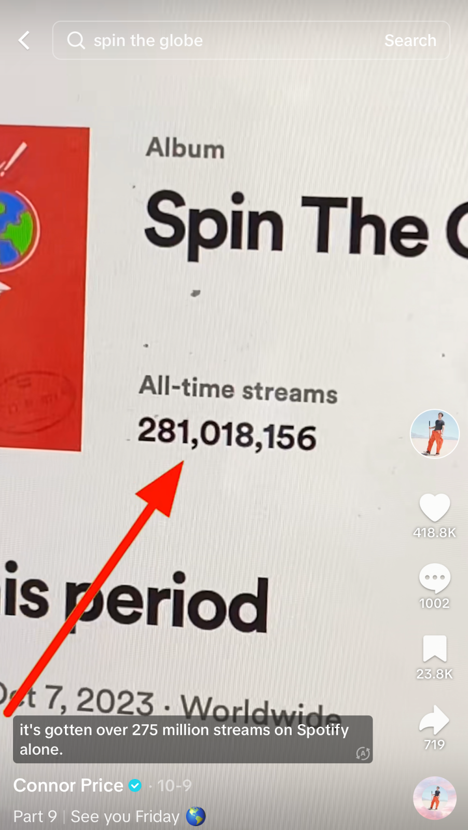
Task: Tap the back arrow icon
Action: [x=24, y=40]
